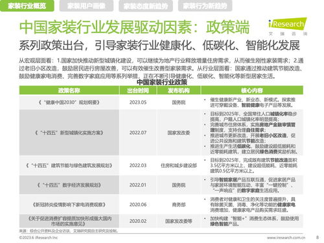Select the 关于促进消费扩容提质 policy cell
The height and width of the screenshot is (243, 324).
[69, 221]
